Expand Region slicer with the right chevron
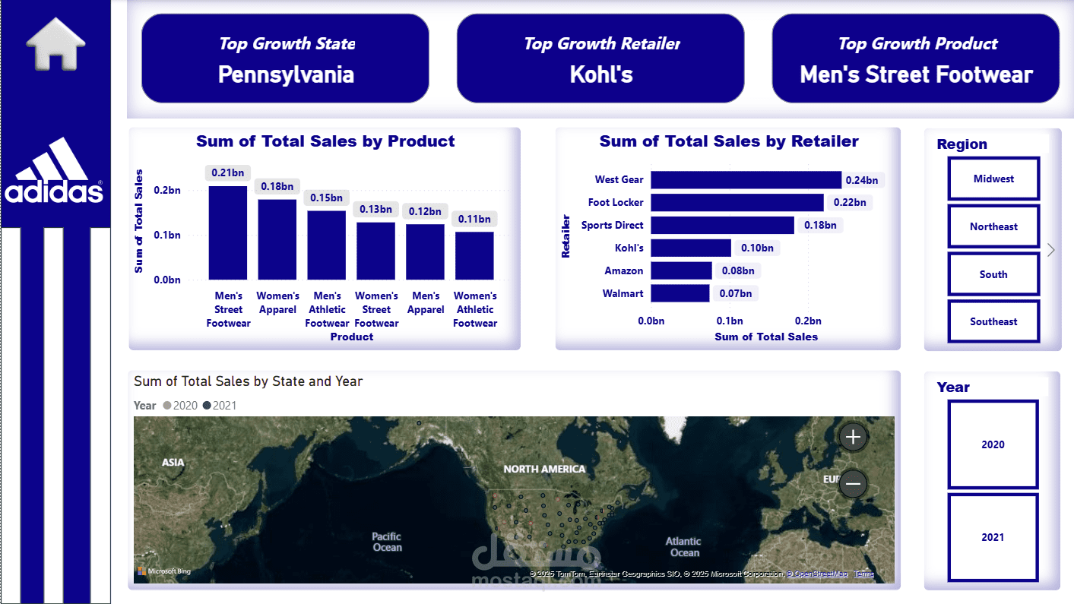1074x604 pixels. 1051,250
